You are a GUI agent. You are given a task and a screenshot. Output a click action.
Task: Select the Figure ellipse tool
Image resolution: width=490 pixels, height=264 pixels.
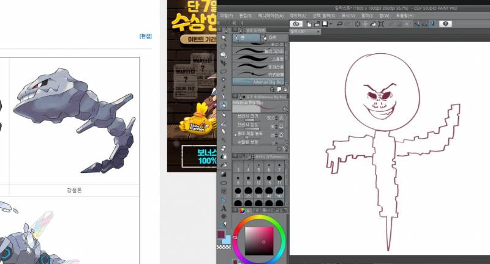(224, 183)
